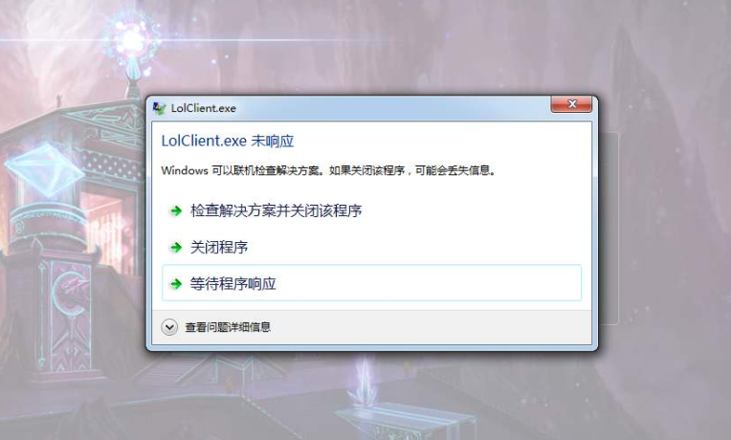Viewport: 731px width, 440px height.
Task: Click green arrow beside 检查解决方案并关闭该程序
Action: tap(176, 210)
